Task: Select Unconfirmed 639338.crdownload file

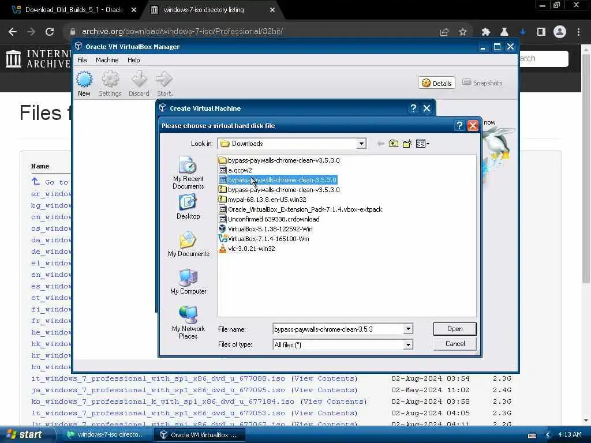Action: [x=269, y=219]
